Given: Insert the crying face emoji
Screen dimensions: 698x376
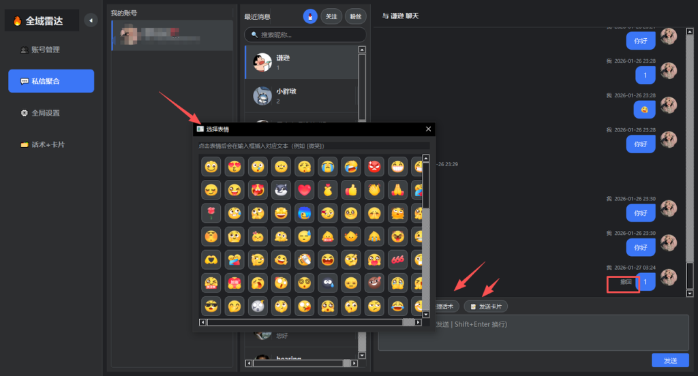Looking at the screenshot, I should coord(328,167).
